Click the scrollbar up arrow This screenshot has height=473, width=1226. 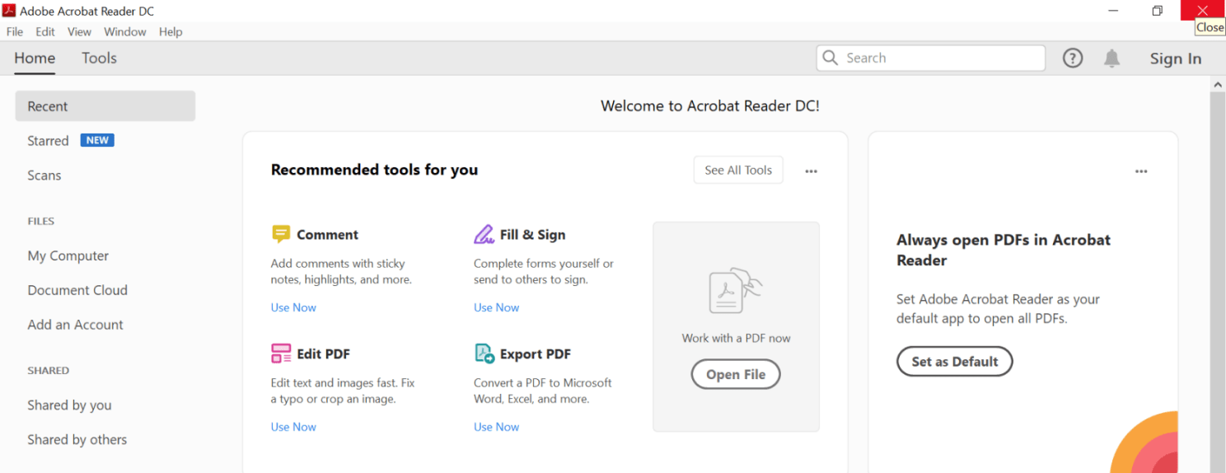tap(1218, 84)
